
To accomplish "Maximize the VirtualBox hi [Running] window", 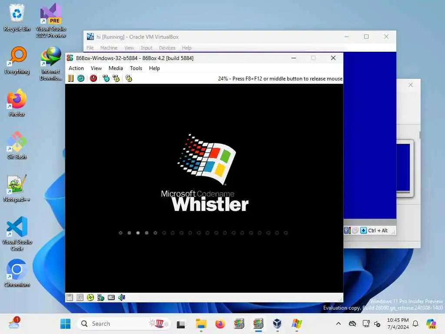I will tap(366, 37).
